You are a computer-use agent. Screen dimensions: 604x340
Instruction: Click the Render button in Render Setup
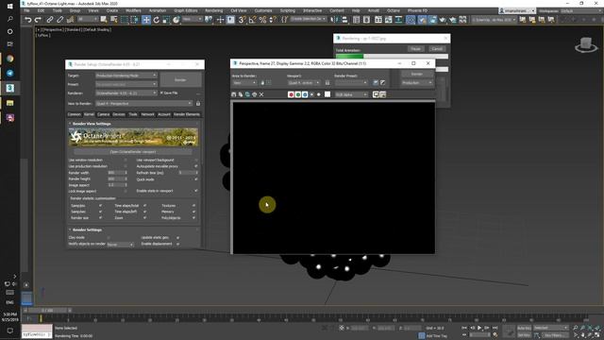pos(180,79)
